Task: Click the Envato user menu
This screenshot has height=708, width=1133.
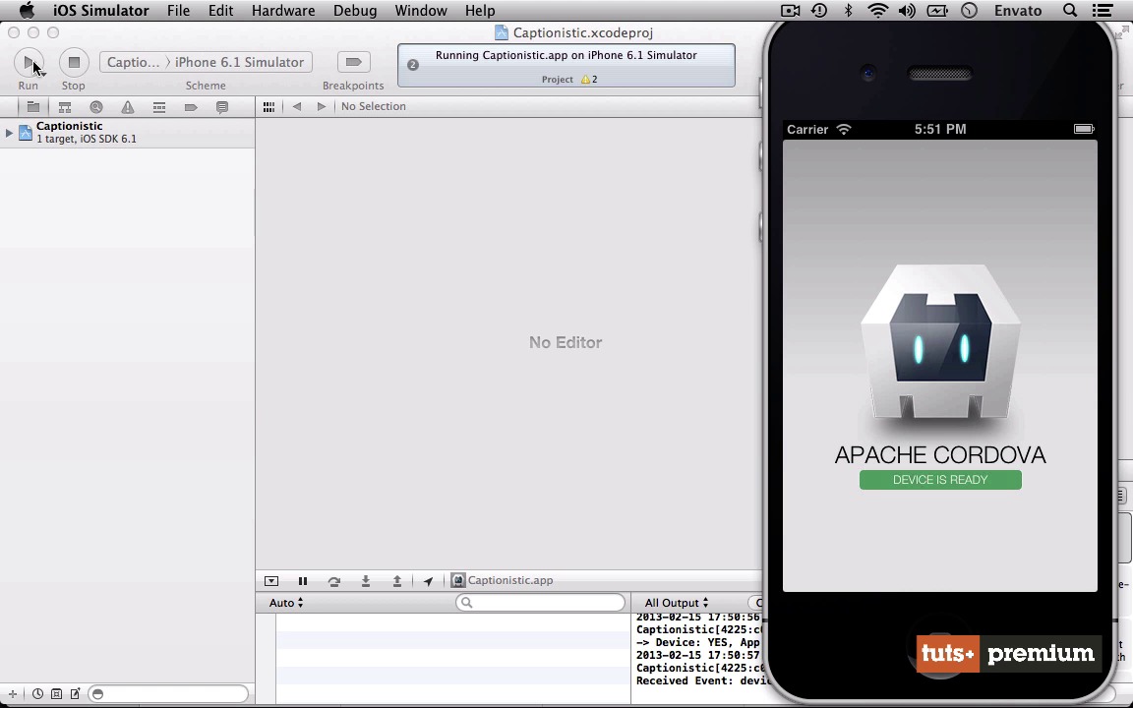Action: point(1018,11)
